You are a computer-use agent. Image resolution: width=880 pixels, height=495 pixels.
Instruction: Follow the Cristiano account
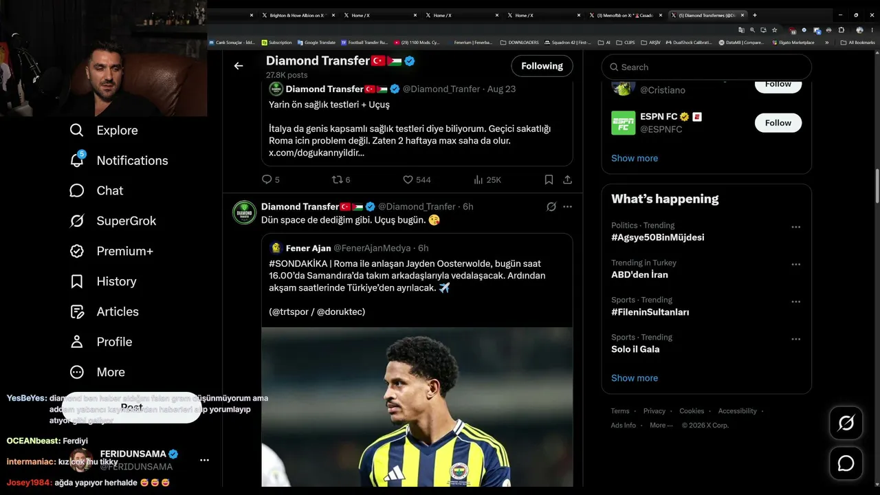(778, 85)
